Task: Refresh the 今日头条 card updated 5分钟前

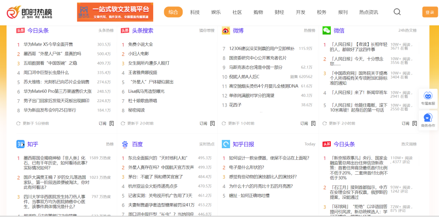Action: [18, 123]
